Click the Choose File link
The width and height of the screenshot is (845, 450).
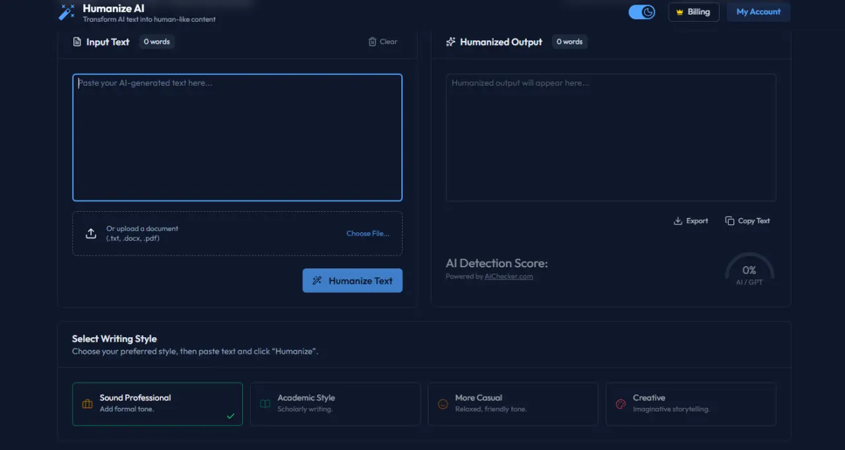tap(368, 234)
